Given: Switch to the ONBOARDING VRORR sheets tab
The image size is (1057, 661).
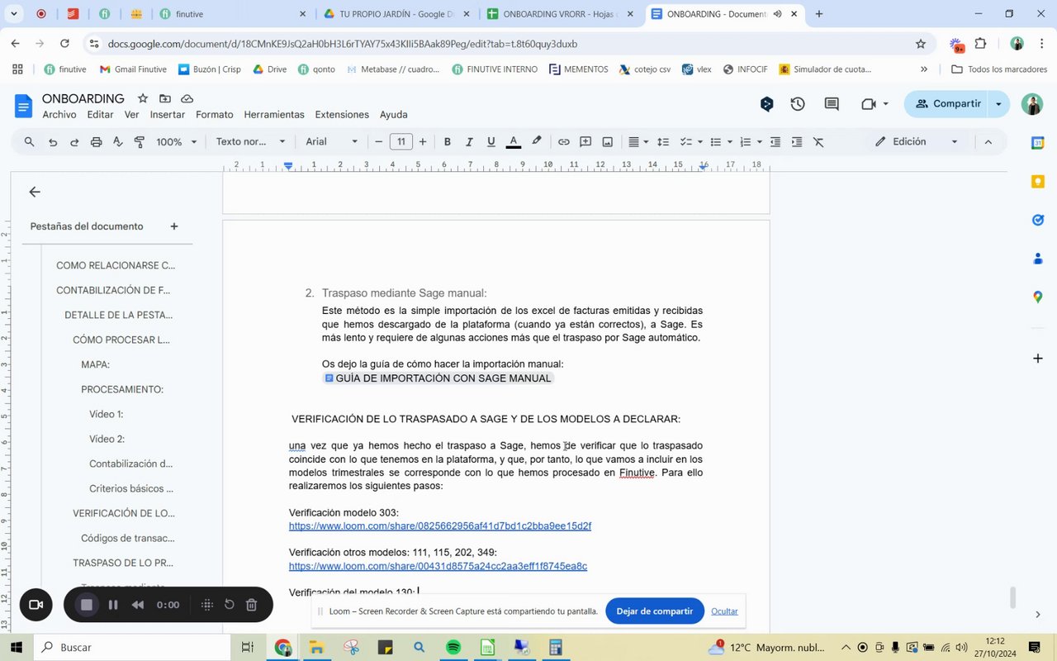Looking at the screenshot, I should coord(562,14).
